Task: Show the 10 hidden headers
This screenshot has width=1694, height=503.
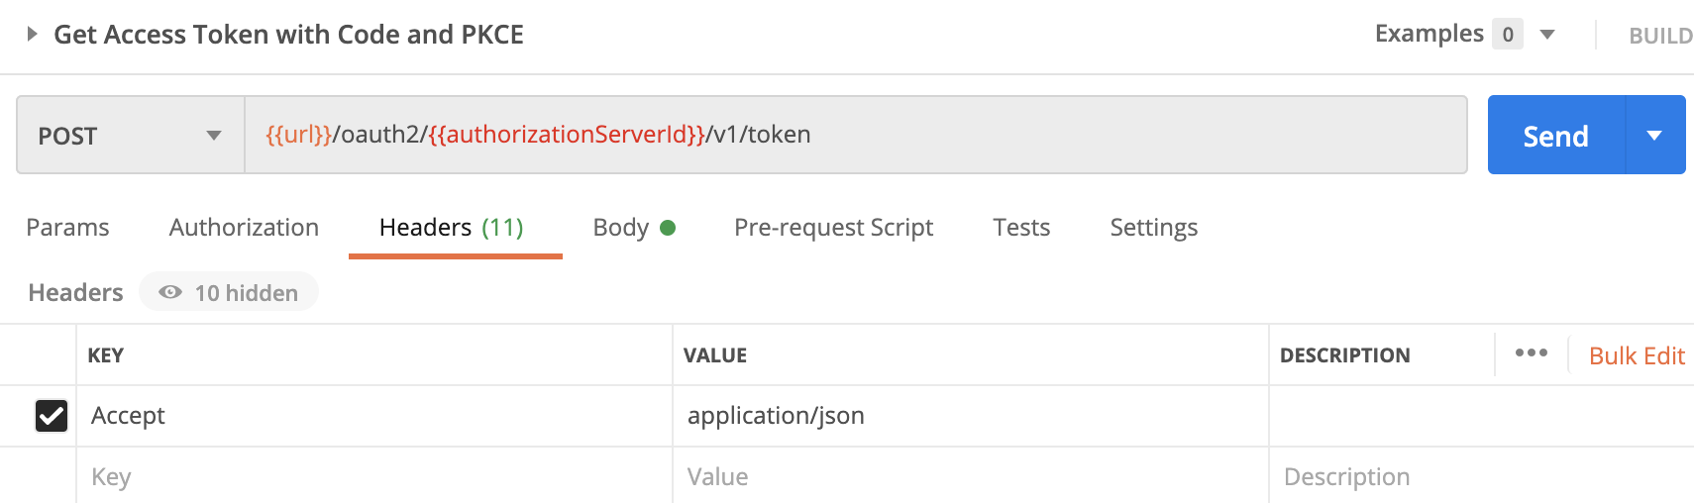Action: click(x=229, y=292)
